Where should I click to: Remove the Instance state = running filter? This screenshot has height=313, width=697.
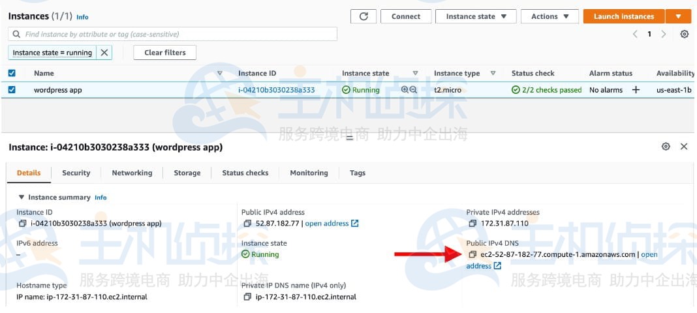104,52
